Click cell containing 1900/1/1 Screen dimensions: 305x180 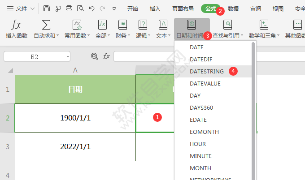coord(75,118)
